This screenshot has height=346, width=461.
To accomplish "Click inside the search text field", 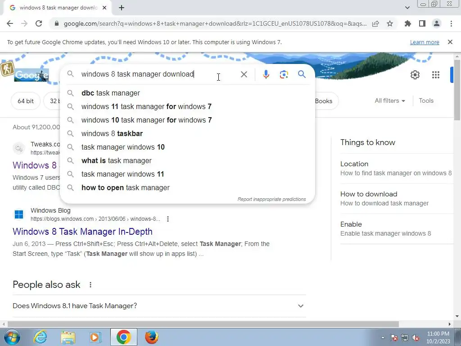I will coord(159,74).
